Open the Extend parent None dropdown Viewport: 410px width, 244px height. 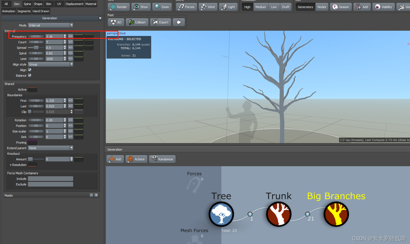pyautogui.click(x=51, y=148)
